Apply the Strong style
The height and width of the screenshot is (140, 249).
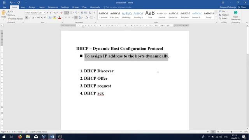(209, 15)
